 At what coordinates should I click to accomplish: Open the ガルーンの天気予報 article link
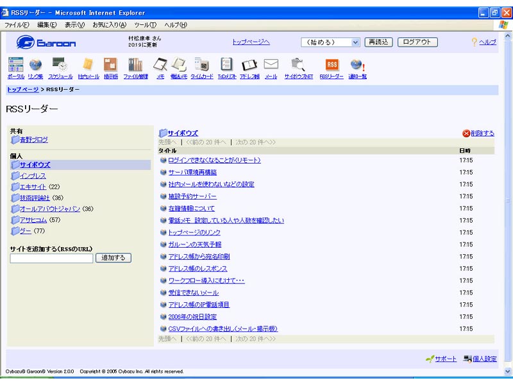coord(194,244)
